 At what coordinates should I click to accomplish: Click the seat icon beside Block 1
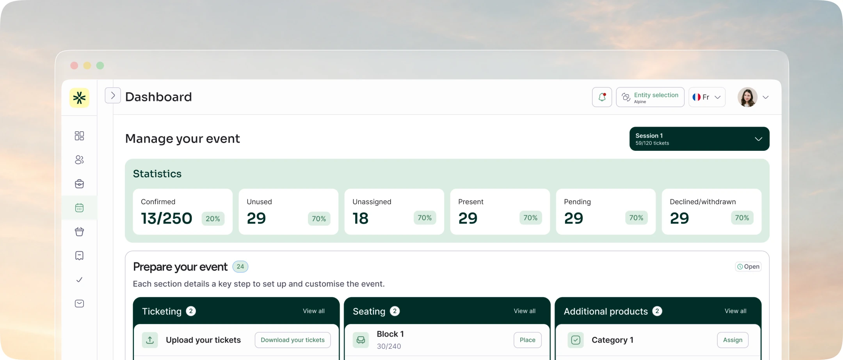click(361, 340)
